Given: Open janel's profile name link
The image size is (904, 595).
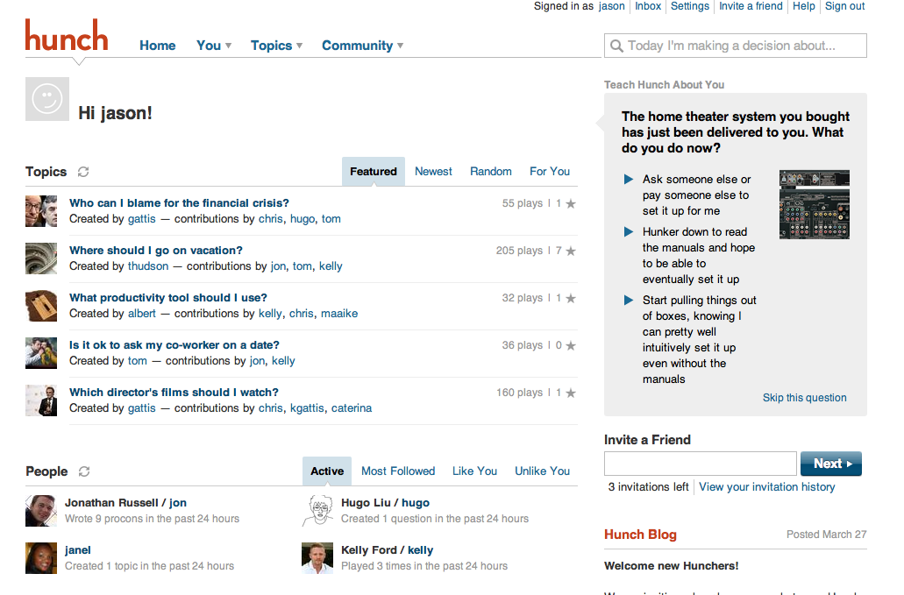Looking at the screenshot, I should click(78, 549).
